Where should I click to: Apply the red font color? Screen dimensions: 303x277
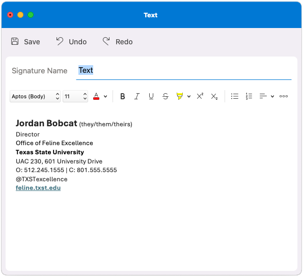point(96,96)
